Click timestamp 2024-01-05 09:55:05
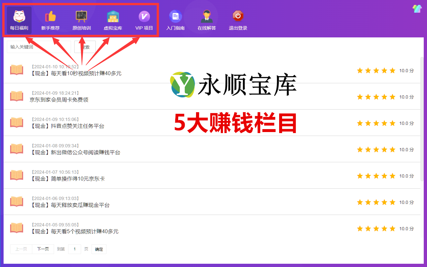This screenshot has width=427, height=267. tap(55, 225)
